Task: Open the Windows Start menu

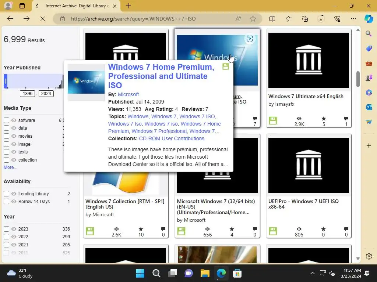Action: pos(140,273)
